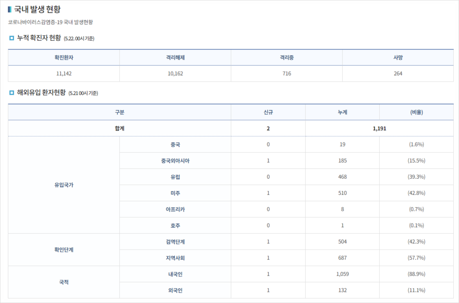459x303 pixels.
Task: Select the (0.7%) ratio cell
Action: tap(417, 209)
